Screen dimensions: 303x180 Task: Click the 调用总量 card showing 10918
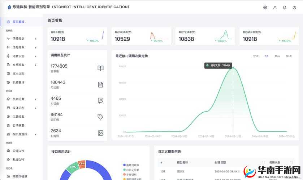click(x=77, y=36)
